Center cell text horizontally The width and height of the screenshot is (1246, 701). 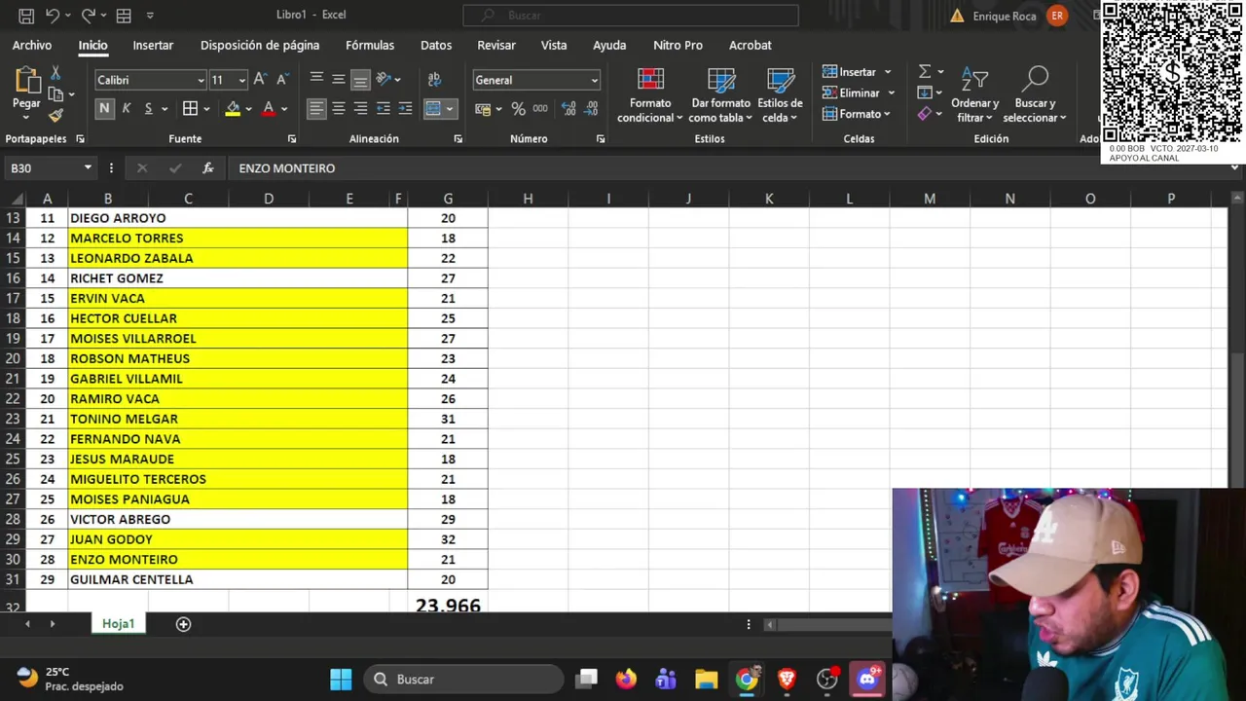click(x=339, y=109)
